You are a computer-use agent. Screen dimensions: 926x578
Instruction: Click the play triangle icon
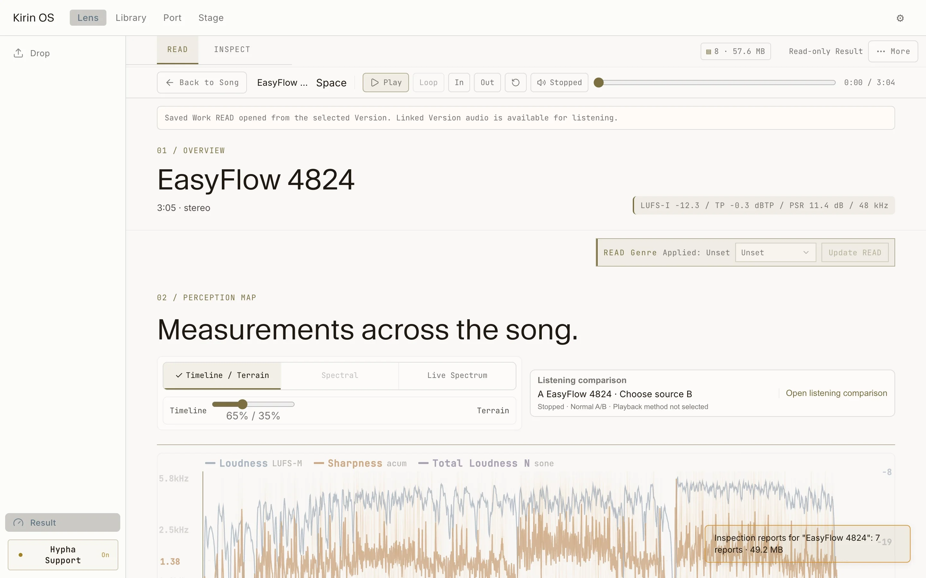[375, 83]
